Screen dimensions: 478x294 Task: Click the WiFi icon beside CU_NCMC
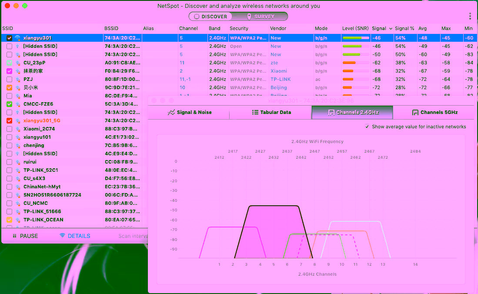(18, 203)
